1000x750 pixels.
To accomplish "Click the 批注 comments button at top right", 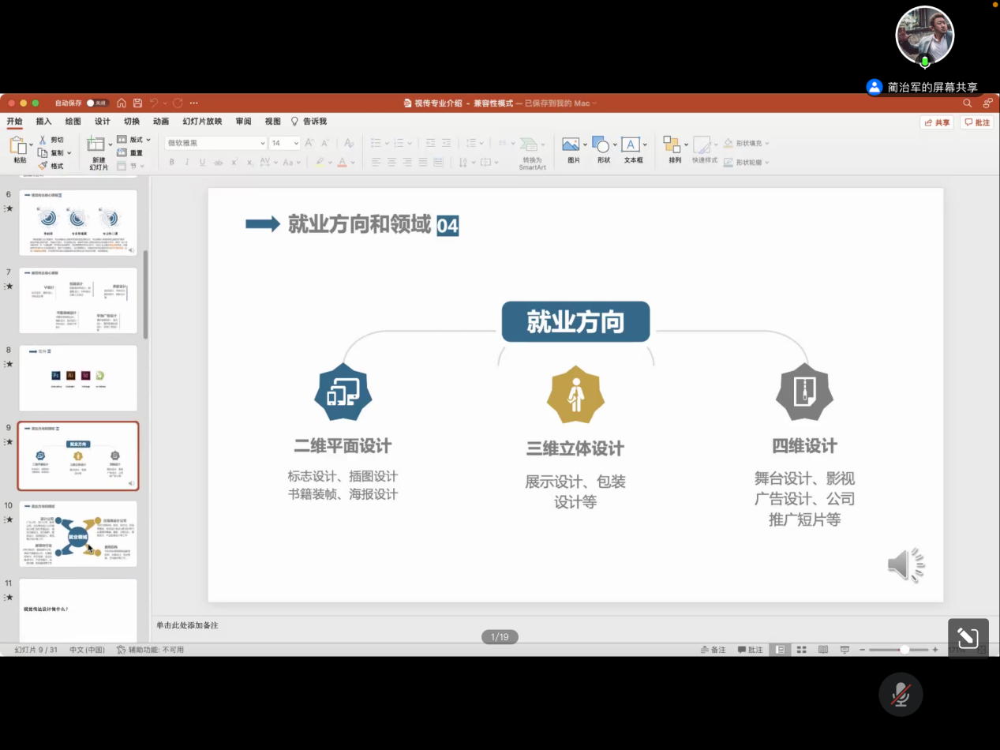I will tap(977, 122).
